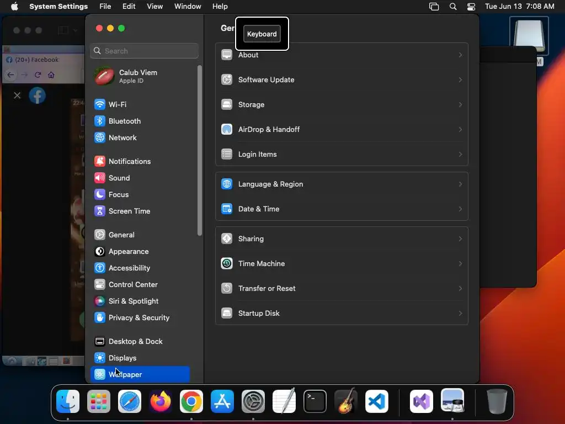565x424 pixels.
Task: Launch Finder from the Dock
Action: tap(68, 401)
